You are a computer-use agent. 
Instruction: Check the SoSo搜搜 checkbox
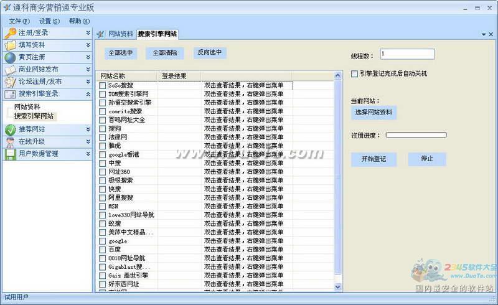pyautogui.click(x=102, y=85)
